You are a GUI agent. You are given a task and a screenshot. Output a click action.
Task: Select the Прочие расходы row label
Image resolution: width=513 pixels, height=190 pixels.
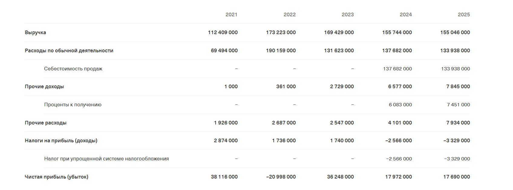click(x=46, y=123)
